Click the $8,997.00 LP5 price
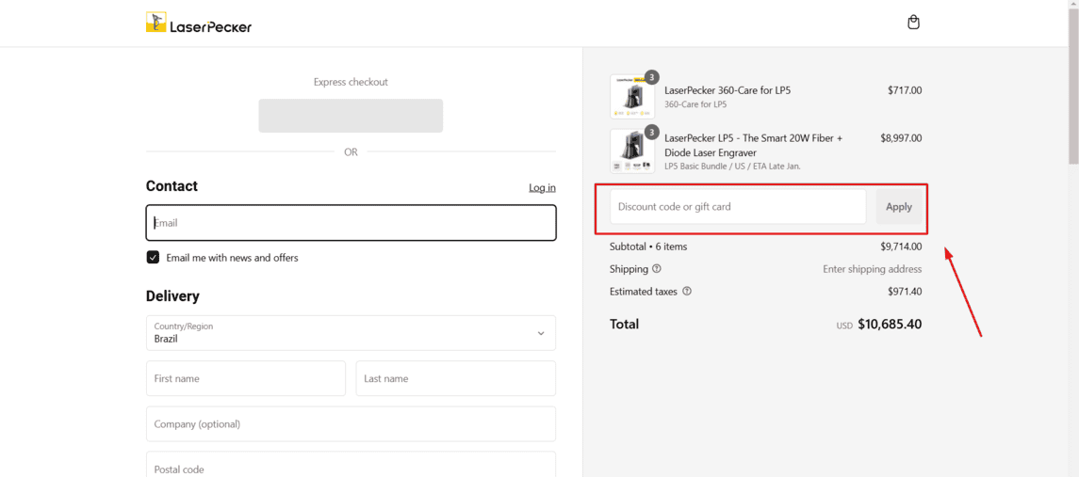The width and height of the screenshot is (1079, 477). [x=901, y=138]
